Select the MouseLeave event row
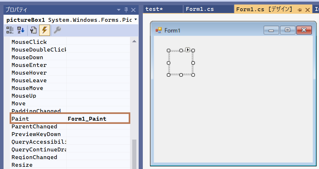Image resolution: width=319 pixels, height=169 pixels. 70,80
